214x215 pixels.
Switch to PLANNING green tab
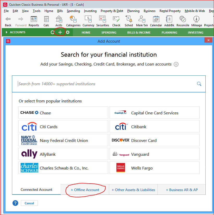coord(169,32)
